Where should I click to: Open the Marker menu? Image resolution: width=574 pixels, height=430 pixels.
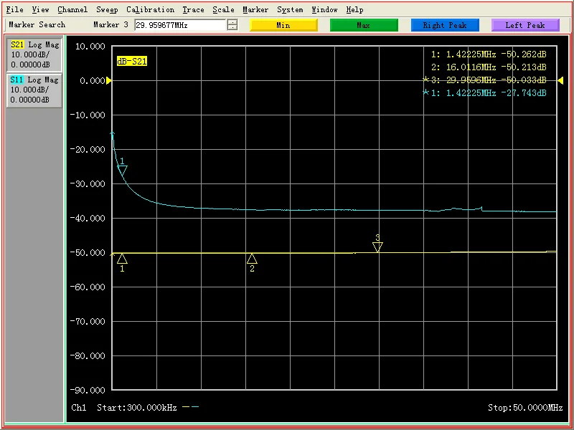click(255, 9)
